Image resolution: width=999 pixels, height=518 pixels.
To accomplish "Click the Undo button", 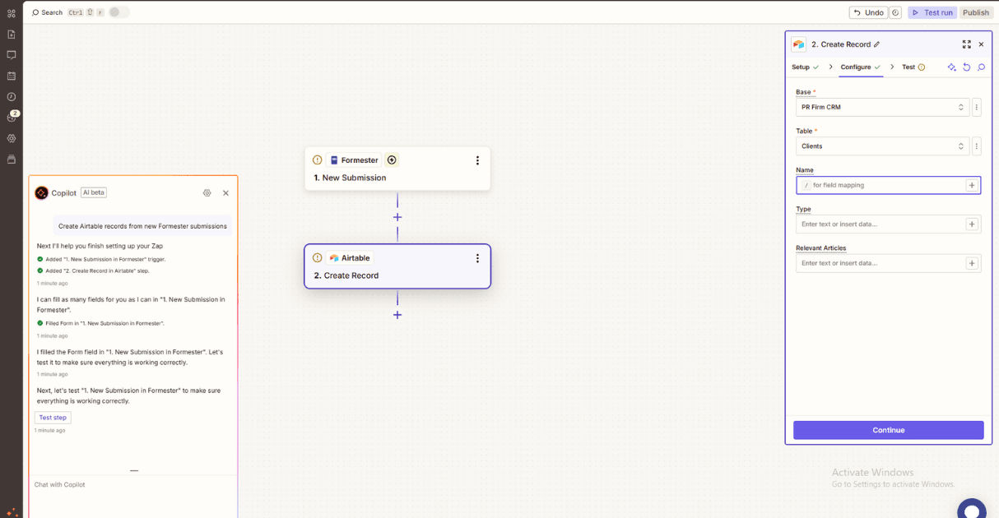I will coord(868,12).
